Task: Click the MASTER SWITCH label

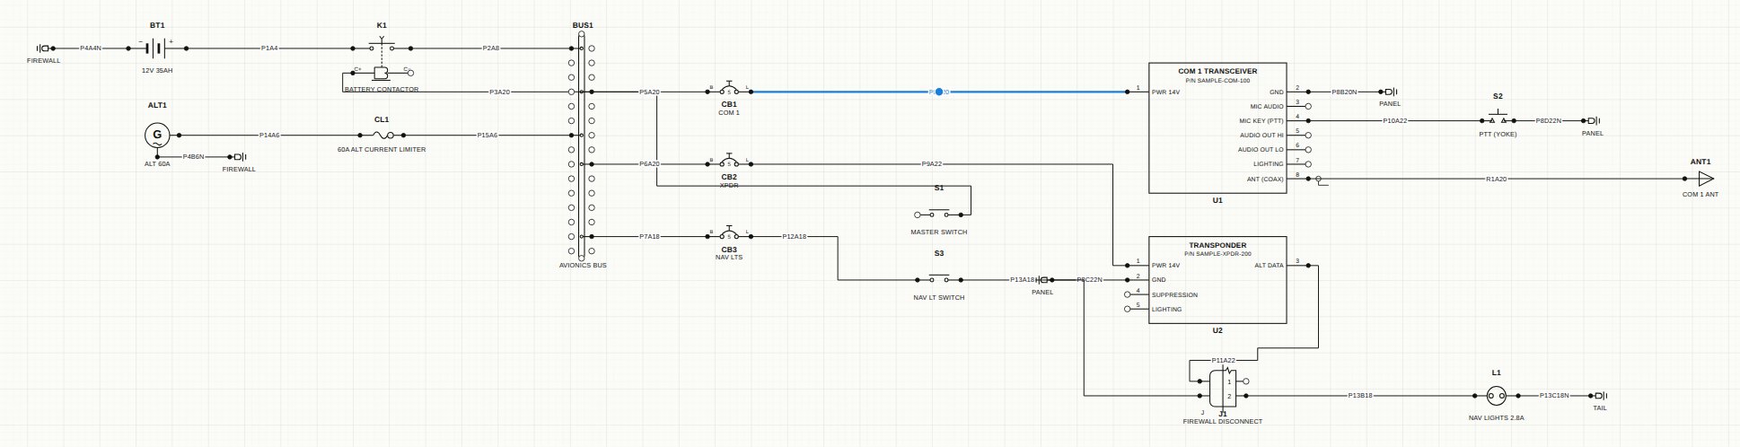Action: [x=939, y=232]
